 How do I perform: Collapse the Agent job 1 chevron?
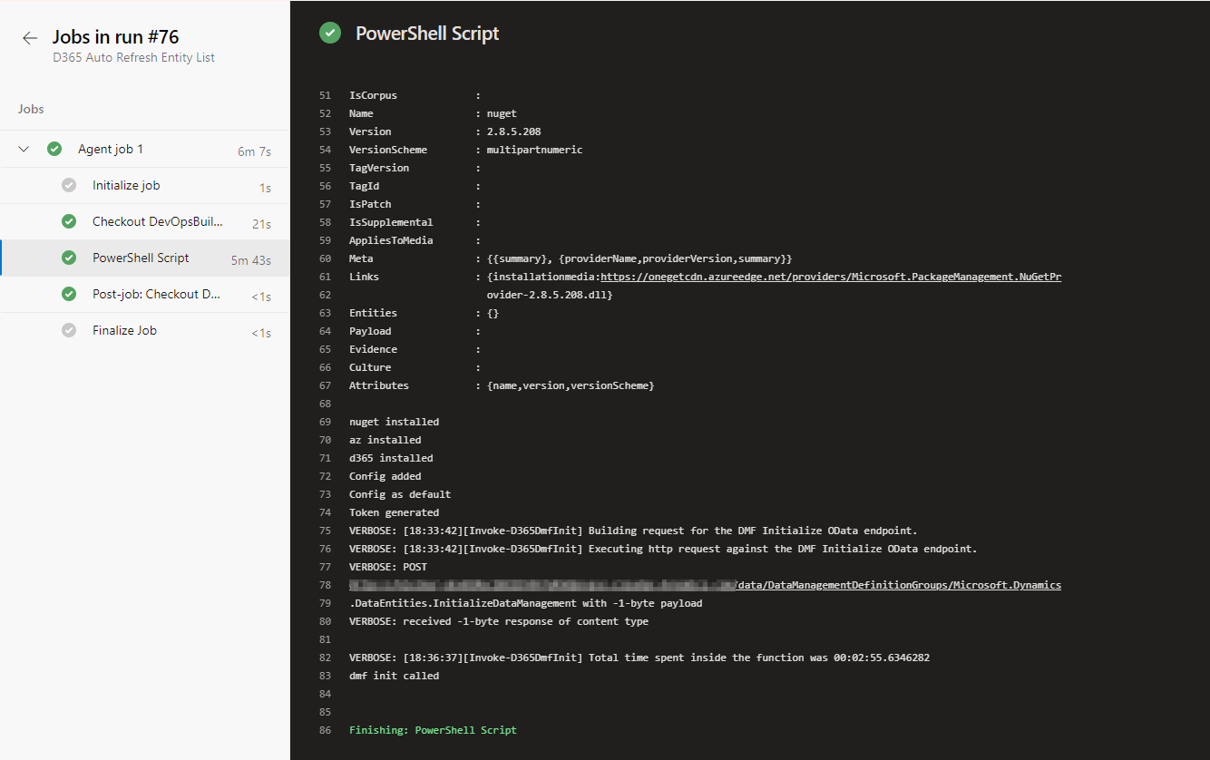pyautogui.click(x=24, y=149)
